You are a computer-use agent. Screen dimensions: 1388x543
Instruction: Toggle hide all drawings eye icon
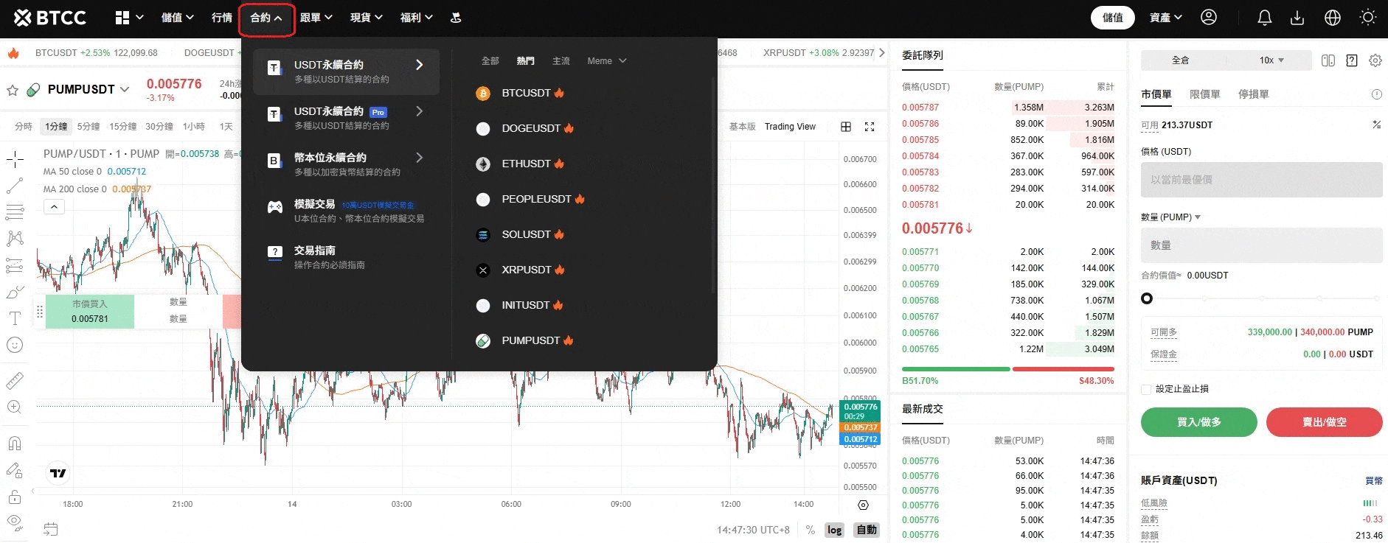pyautogui.click(x=15, y=523)
